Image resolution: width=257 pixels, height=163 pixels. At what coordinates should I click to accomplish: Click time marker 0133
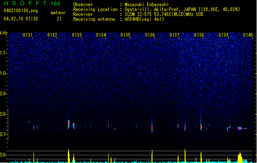click(77, 35)
